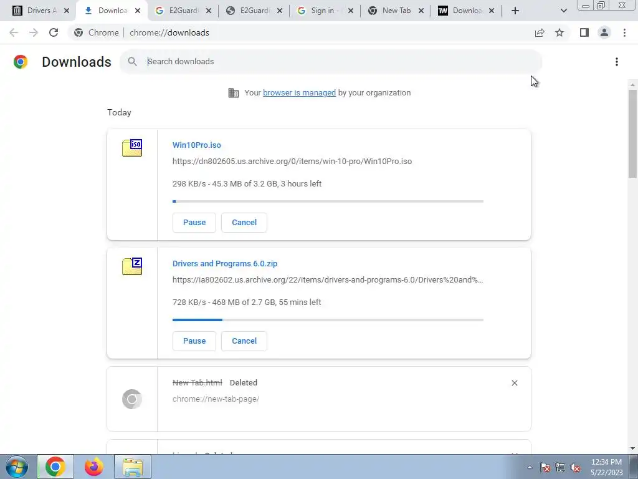Click the page vertical scrollbar thumb
Viewport: 638px width, 479px height.
(632, 133)
